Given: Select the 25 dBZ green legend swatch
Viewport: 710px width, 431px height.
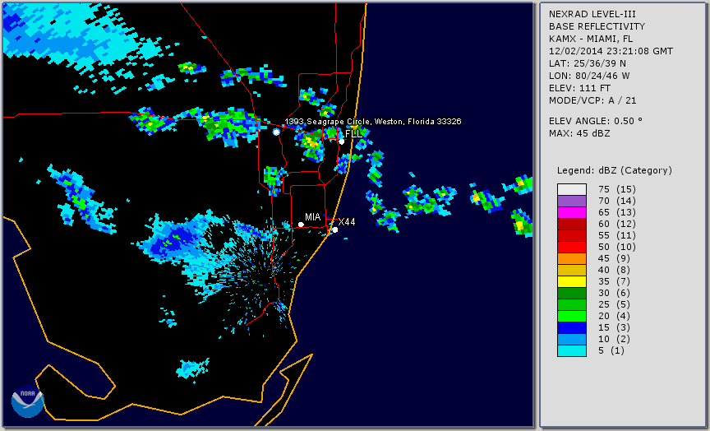Looking at the screenshot, I should point(572,304).
